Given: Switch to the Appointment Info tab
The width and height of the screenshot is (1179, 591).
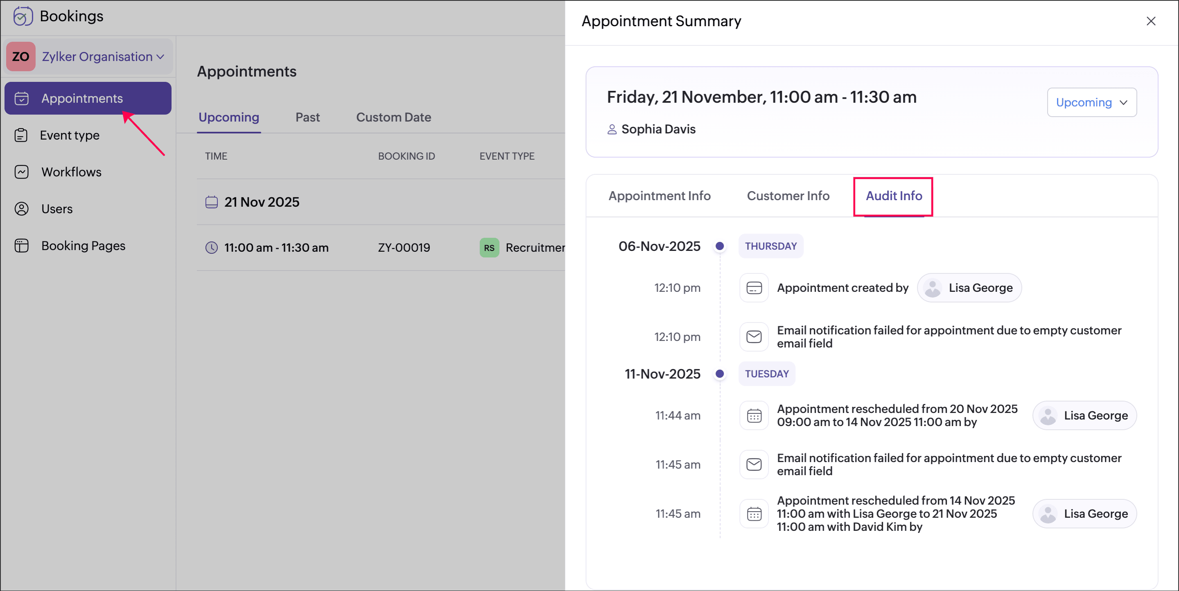Looking at the screenshot, I should 659,196.
